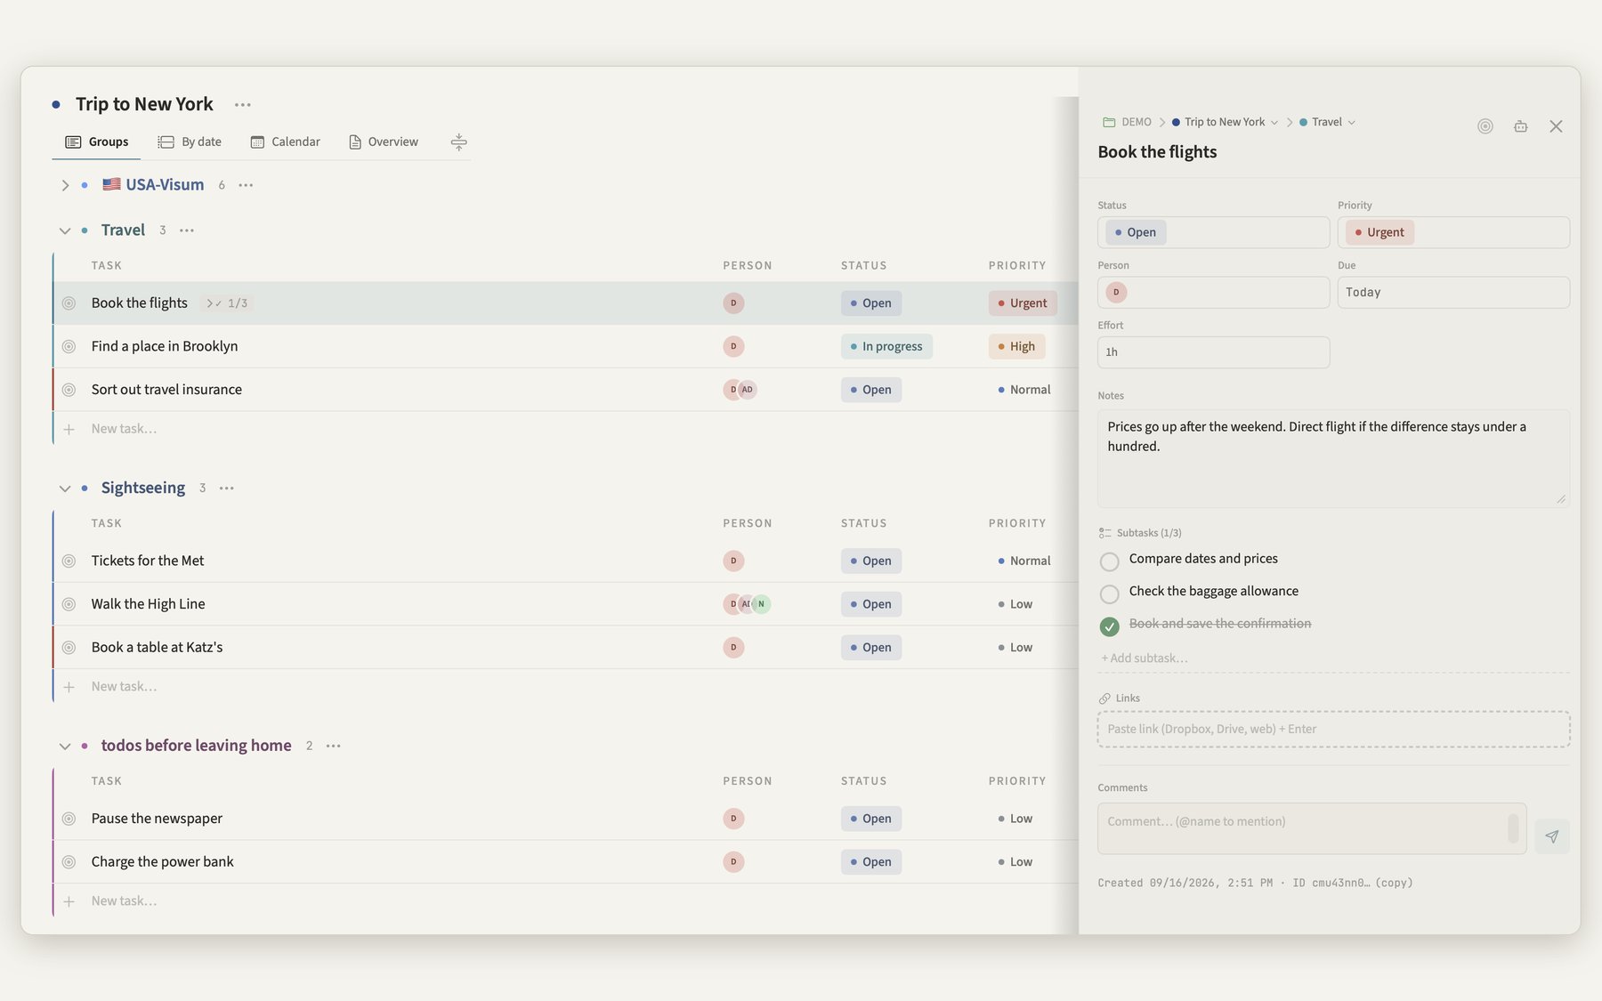Click the target icon for Walk the High Line
1602x1001 pixels.
pyautogui.click(x=69, y=604)
